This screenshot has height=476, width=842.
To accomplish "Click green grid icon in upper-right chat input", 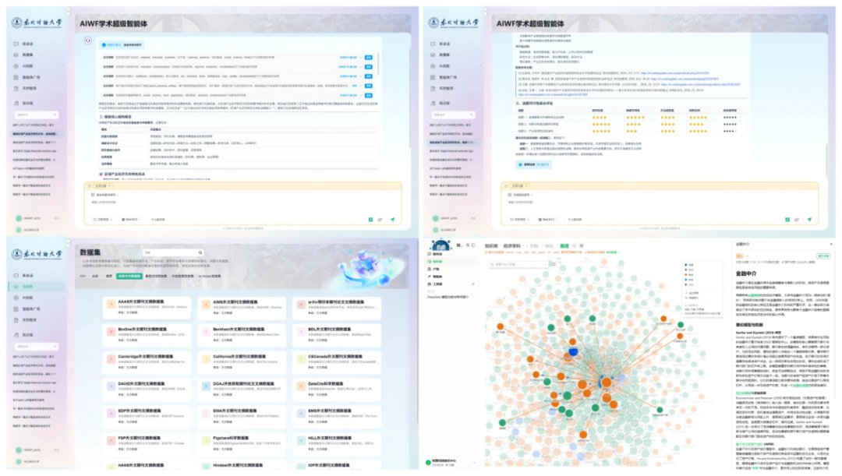I will pos(787,220).
